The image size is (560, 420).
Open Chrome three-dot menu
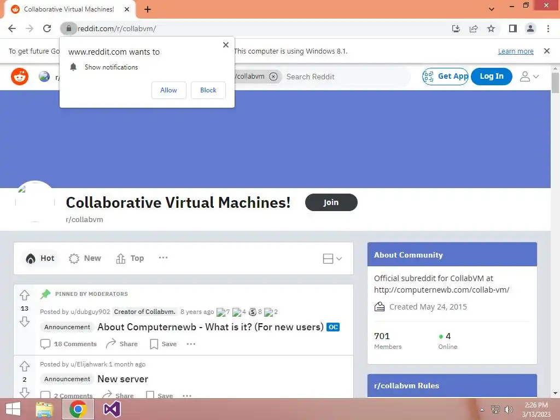tap(548, 28)
